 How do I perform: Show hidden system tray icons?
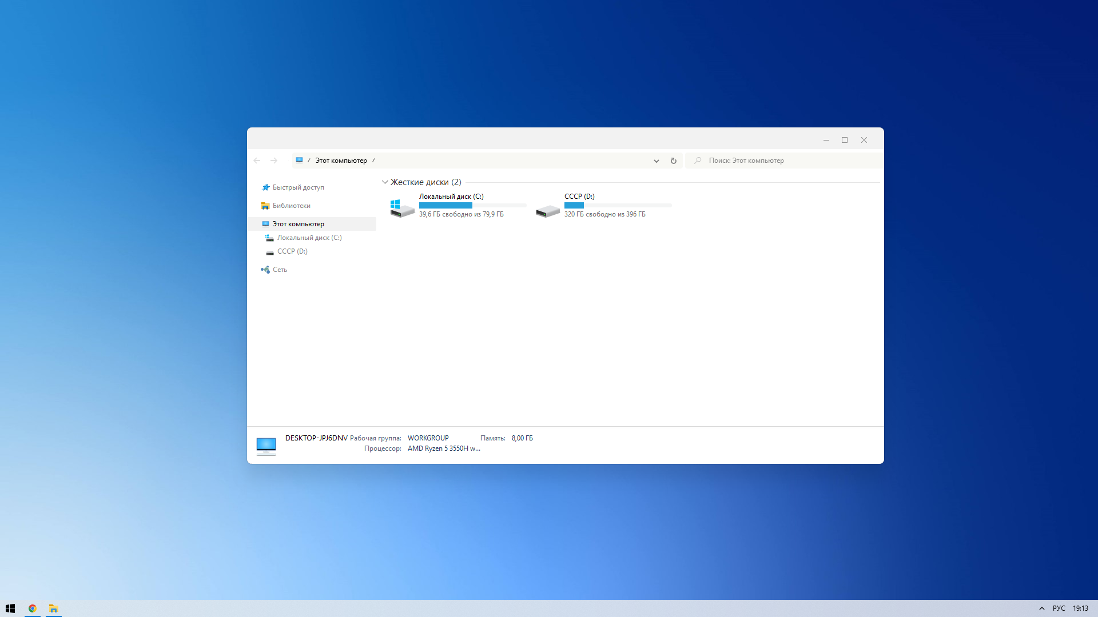(1042, 608)
